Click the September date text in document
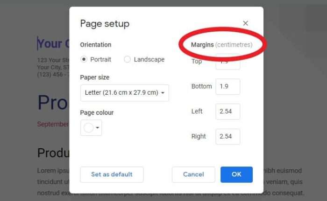Image resolution: width=327 pixels, height=201 pixels. 53,124
